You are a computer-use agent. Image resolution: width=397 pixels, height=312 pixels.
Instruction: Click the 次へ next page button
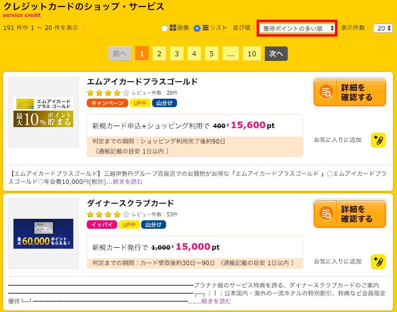coord(276,54)
